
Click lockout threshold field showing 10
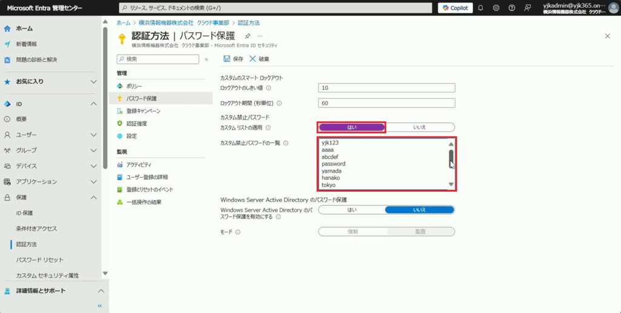[386, 88]
